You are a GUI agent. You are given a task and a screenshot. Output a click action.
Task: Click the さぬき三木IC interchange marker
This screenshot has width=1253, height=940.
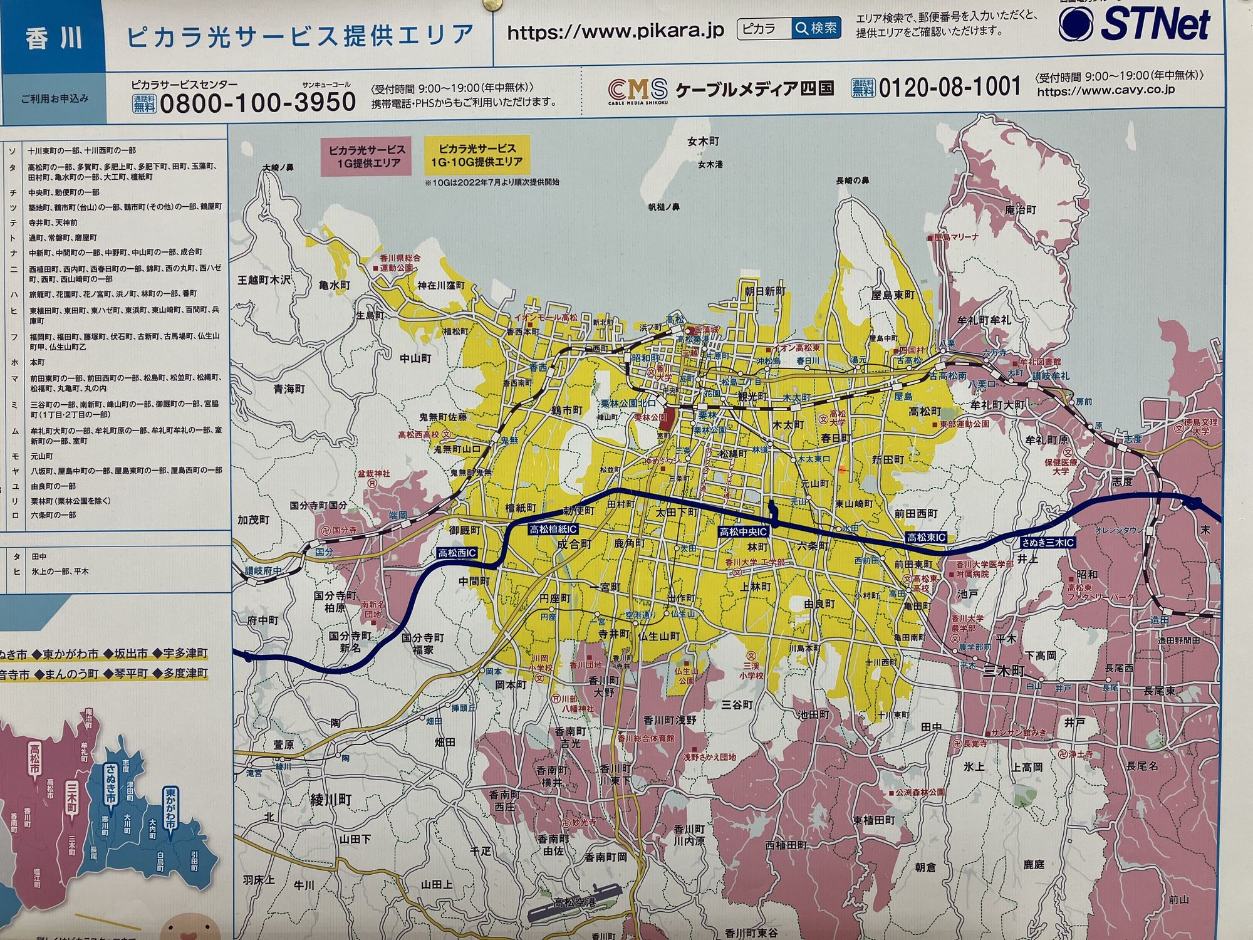tap(1047, 542)
